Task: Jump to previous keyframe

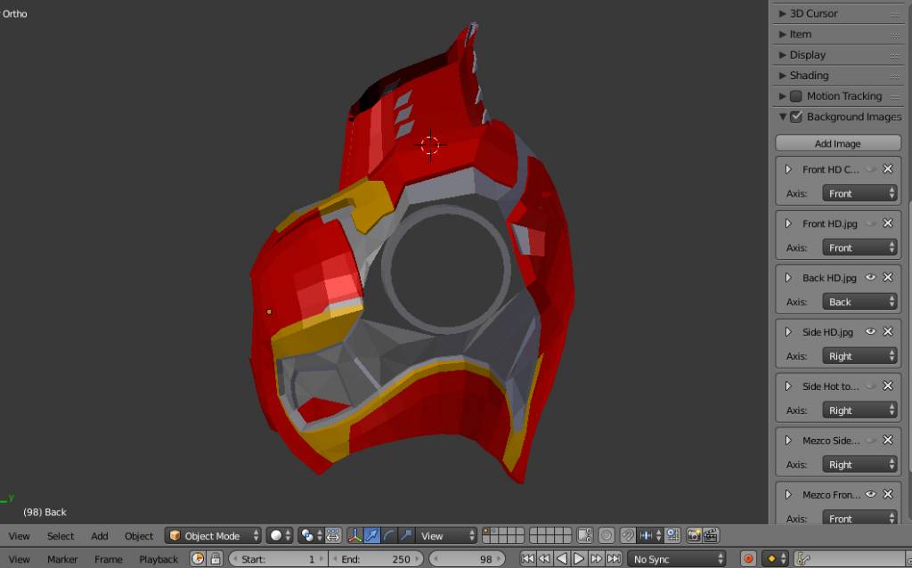Action: tap(544, 559)
